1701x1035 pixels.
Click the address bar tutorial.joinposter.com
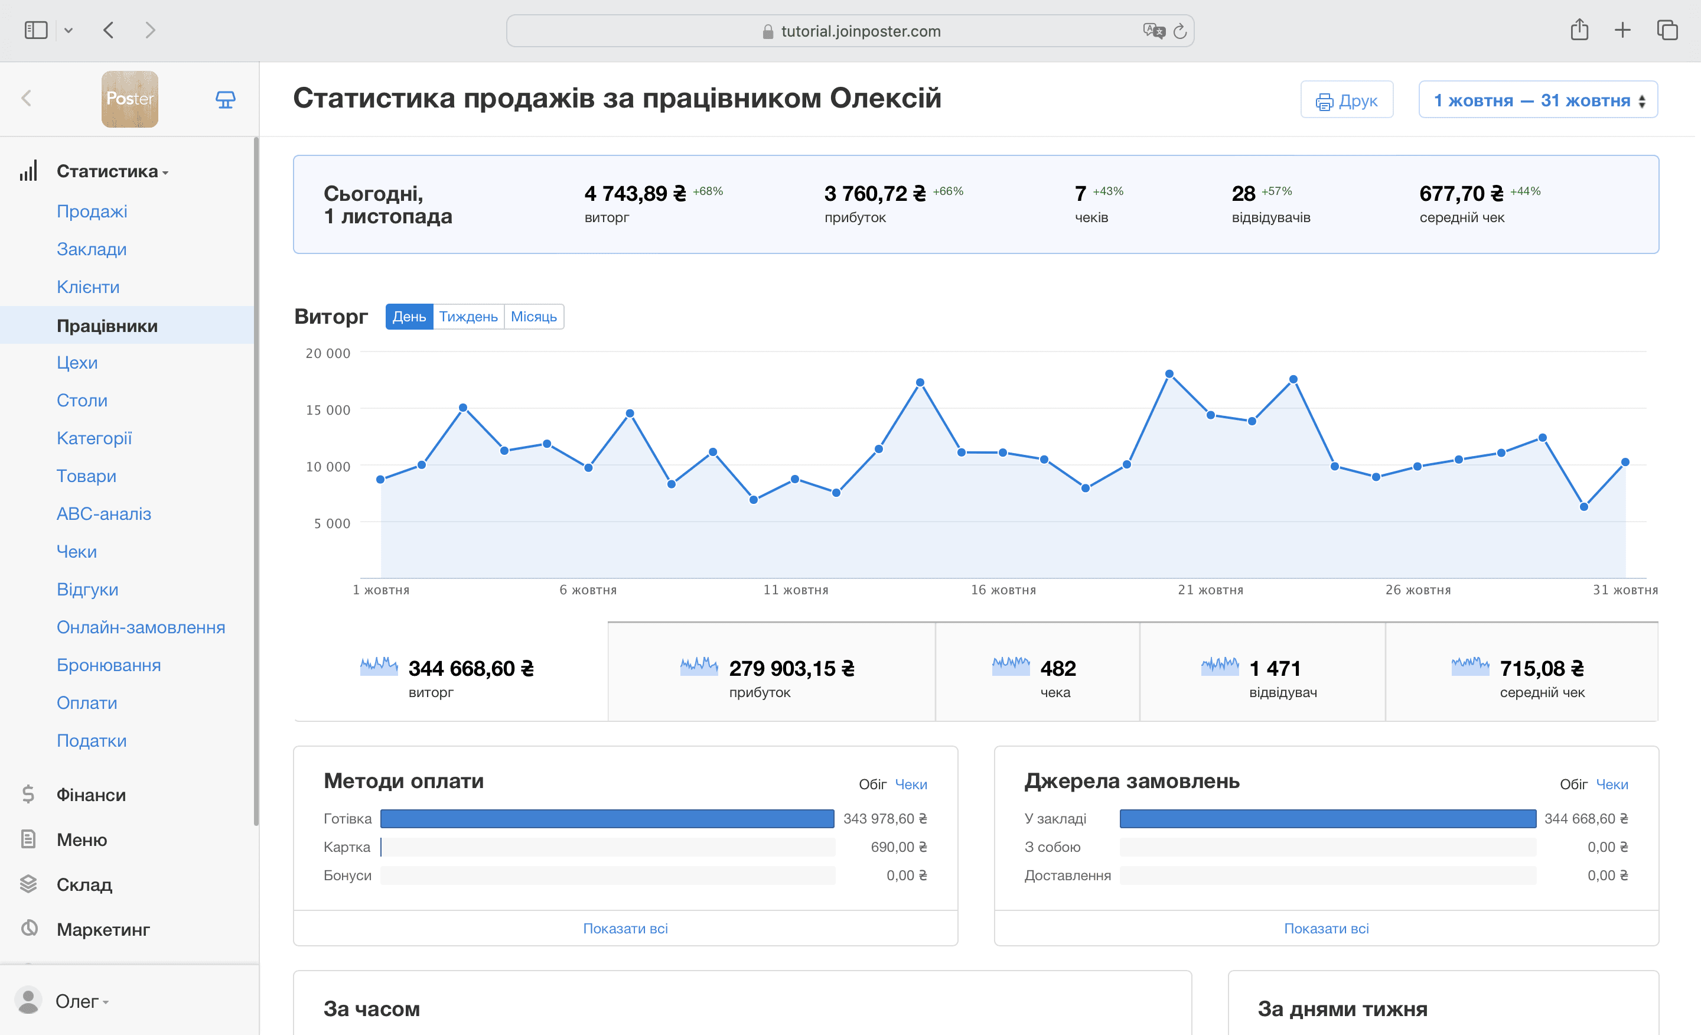850,31
